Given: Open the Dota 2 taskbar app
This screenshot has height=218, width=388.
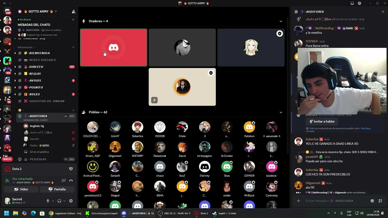Looking at the screenshot, I should coord(201,213).
